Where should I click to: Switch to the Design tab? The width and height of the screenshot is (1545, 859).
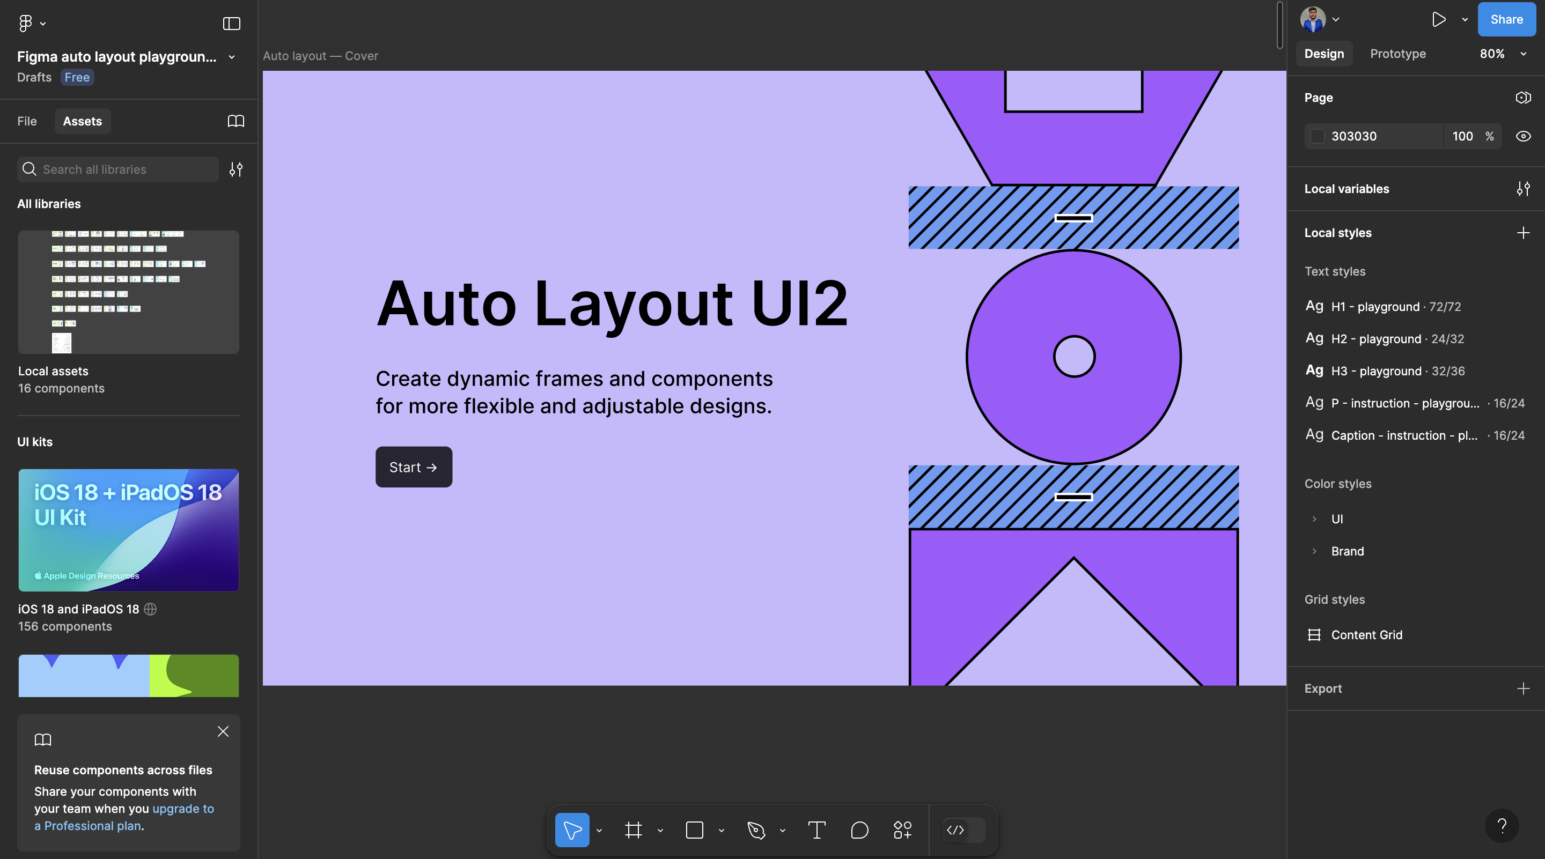[x=1325, y=54]
